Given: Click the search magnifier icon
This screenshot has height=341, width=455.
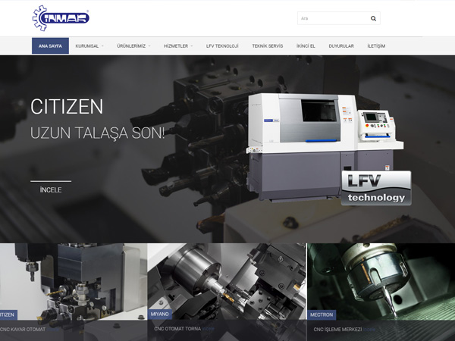Looking at the screenshot, I should (x=373, y=18).
